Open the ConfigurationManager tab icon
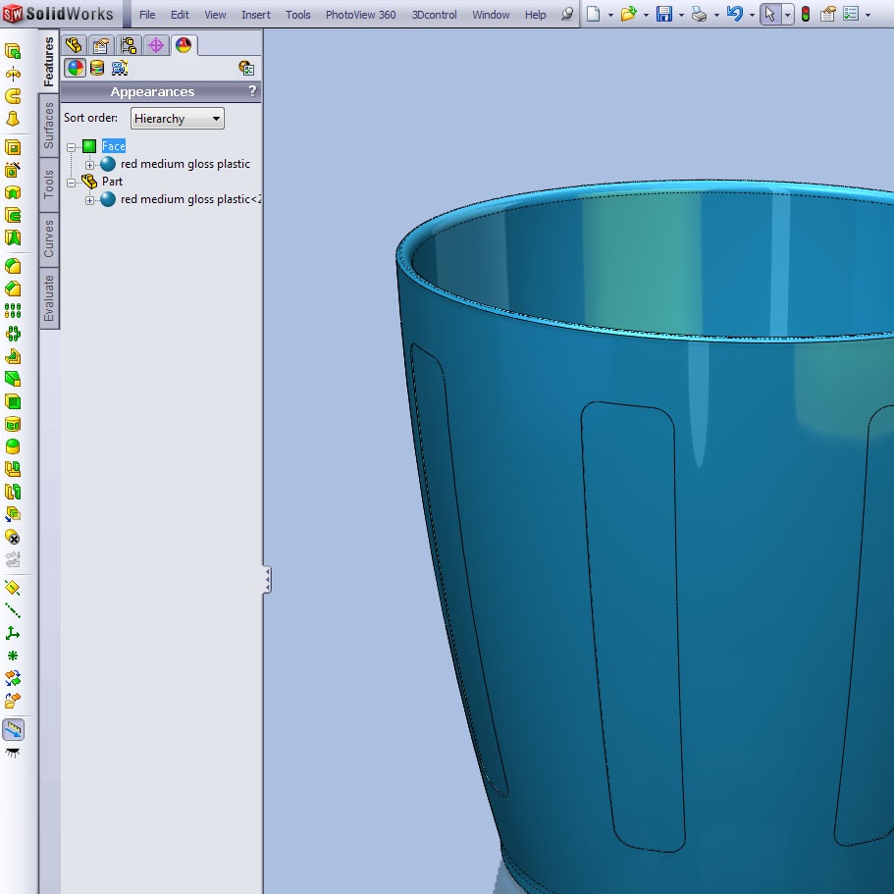Screen dimensions: 894x894 [x=129, y=45]
